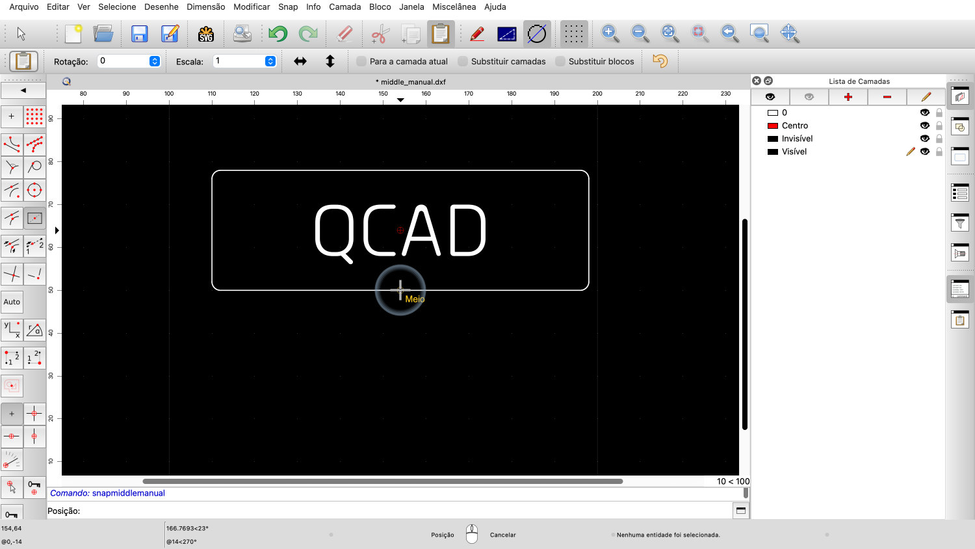The height and width of the screenshot is (549, 975).
Task: Add a new layer with red plus
Action: [848, 97]
